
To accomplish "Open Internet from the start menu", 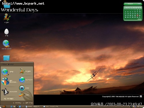I will pyautogui.click(x=8, y=72).
